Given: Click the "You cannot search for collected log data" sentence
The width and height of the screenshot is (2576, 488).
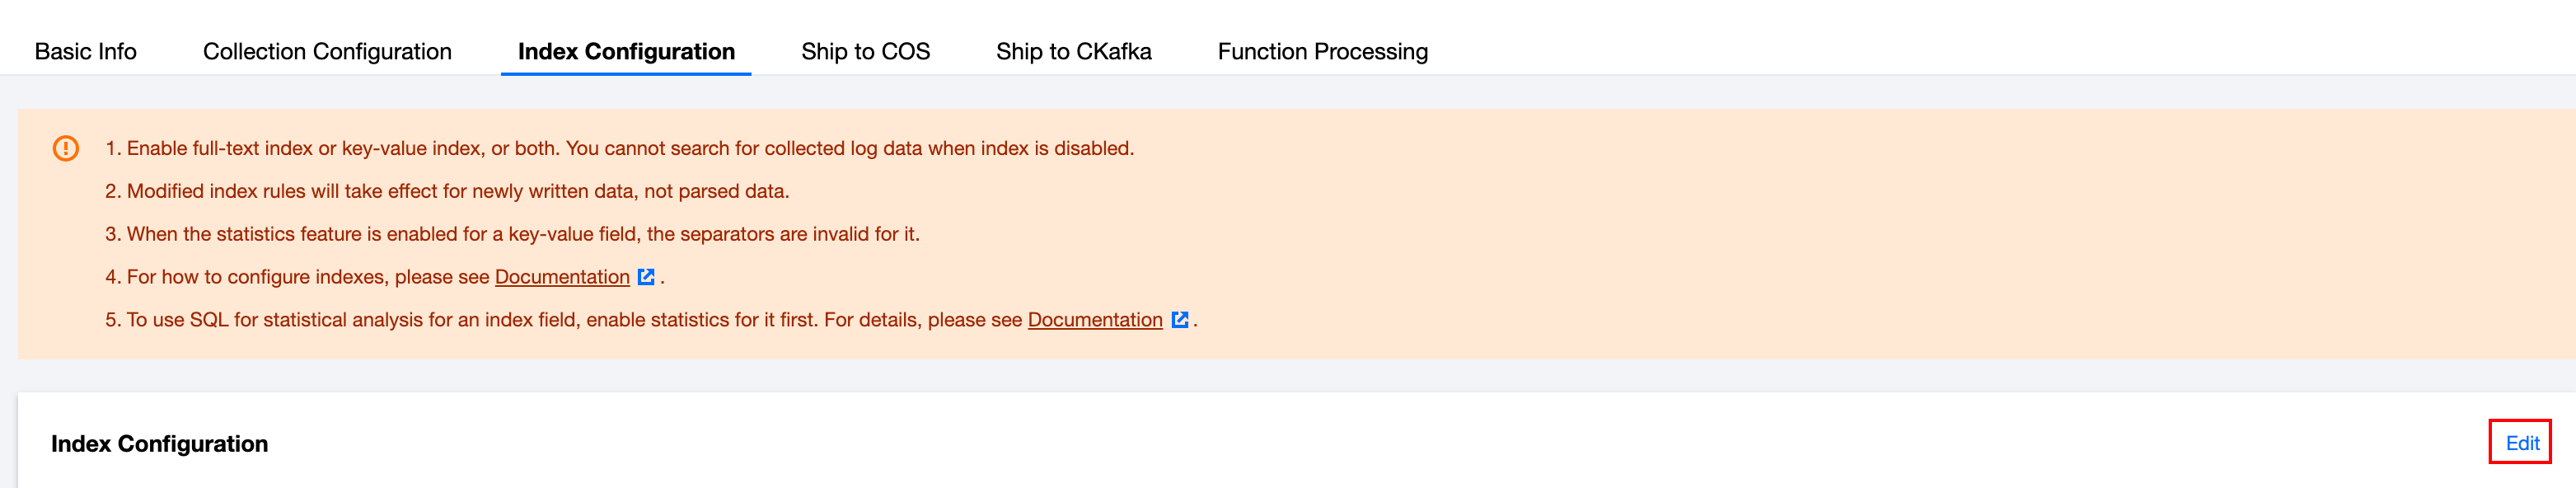Looking at the screenshot, I should (x=850, y=149).
